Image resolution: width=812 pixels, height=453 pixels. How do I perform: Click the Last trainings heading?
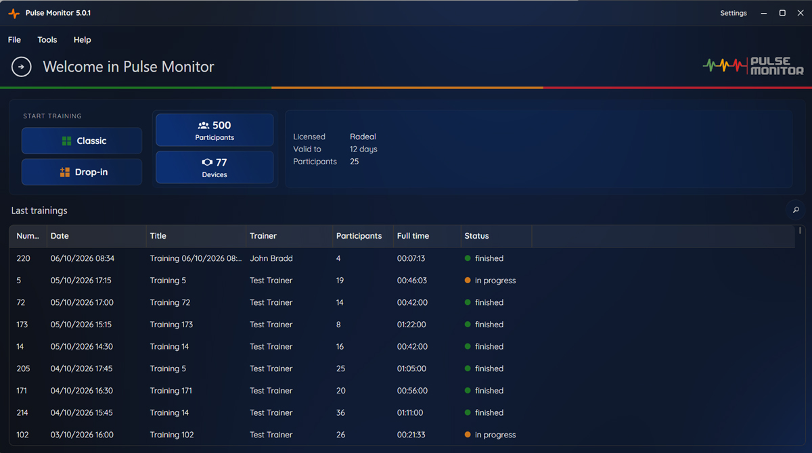(39, 210)
